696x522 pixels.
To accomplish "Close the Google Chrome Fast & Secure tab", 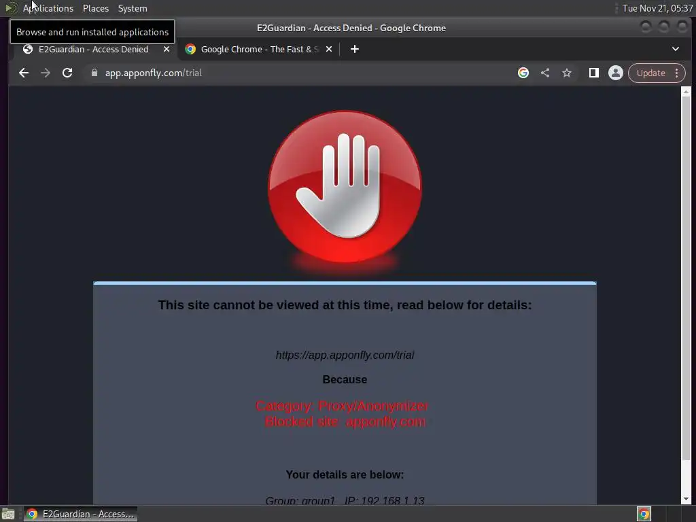I will [x=329, y=49].
